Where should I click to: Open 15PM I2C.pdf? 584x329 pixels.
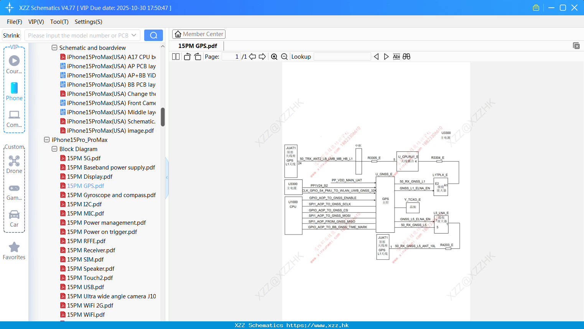point(84,204)
